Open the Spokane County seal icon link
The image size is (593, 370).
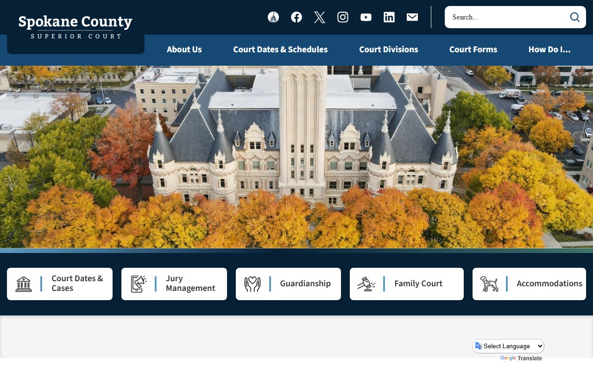[273, 17]
